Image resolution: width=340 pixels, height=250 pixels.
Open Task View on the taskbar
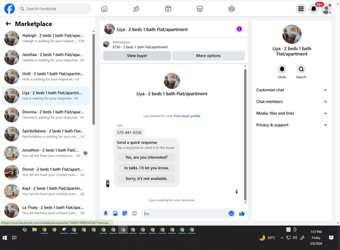14,238
